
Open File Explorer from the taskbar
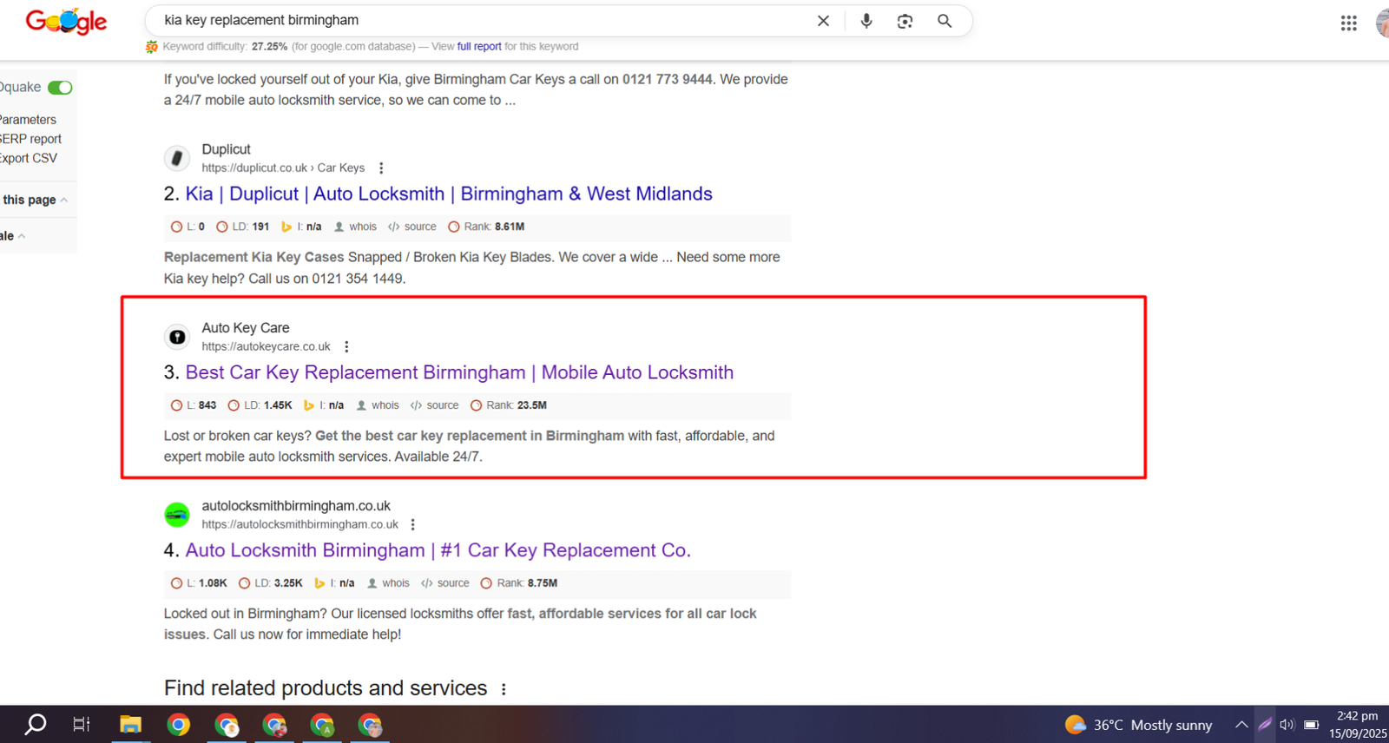click(130, 725)
